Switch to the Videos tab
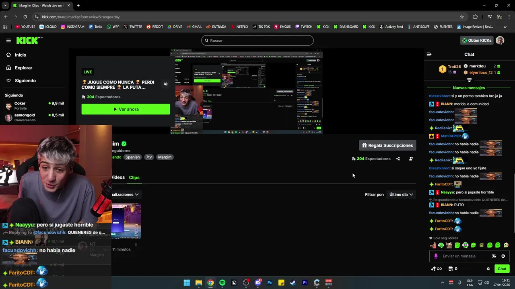This screenshot has height=289, width=515. [x=118, y=177]
